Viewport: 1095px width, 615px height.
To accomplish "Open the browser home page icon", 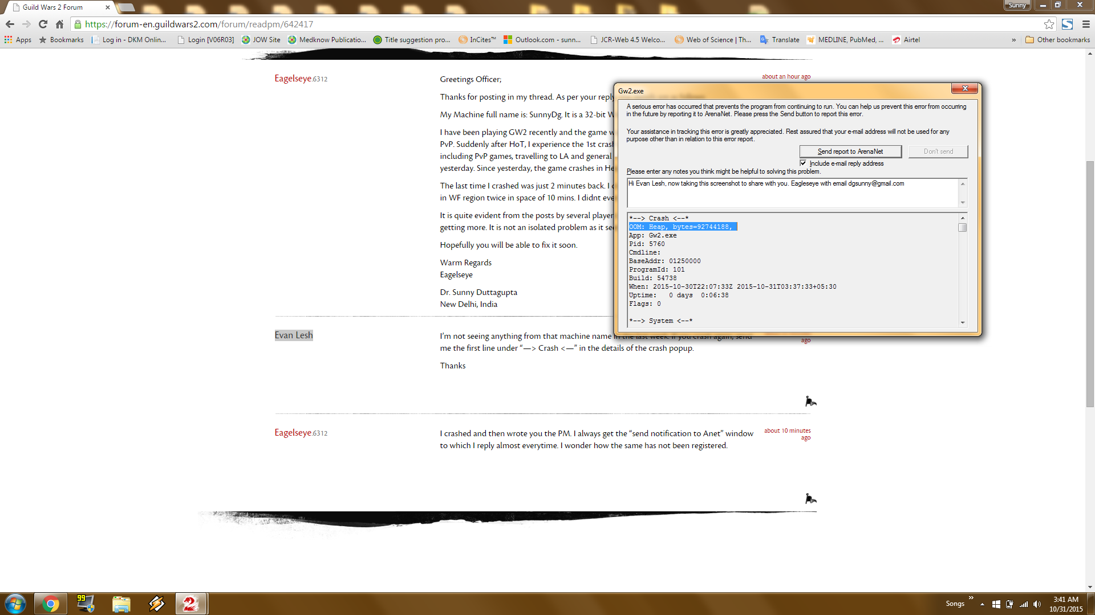I will click(x=59, y=24).
